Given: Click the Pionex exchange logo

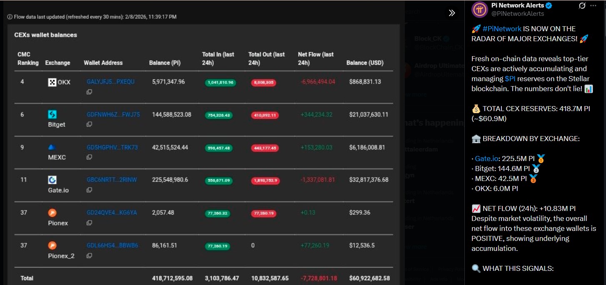Looking at the screenshot, I should click(x=52, y=212).
